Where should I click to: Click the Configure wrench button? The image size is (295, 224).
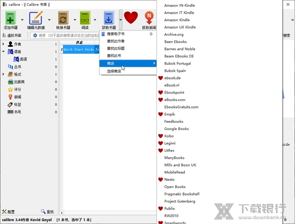[8, 212]
